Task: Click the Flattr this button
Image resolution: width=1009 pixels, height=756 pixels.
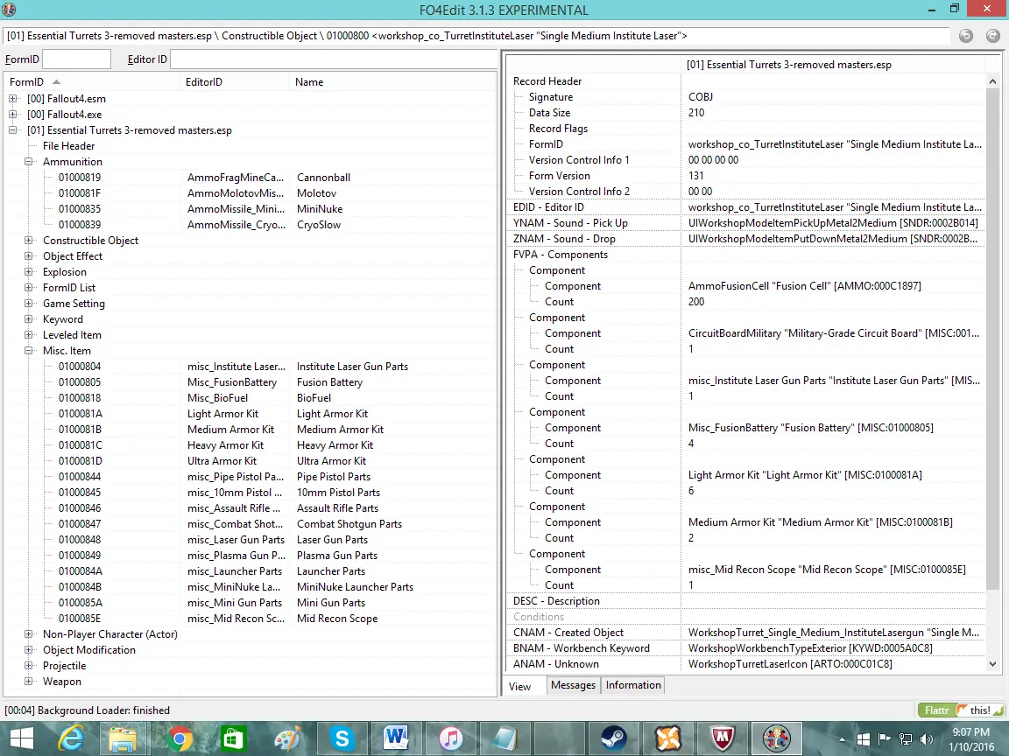Action: coord(960,710)
